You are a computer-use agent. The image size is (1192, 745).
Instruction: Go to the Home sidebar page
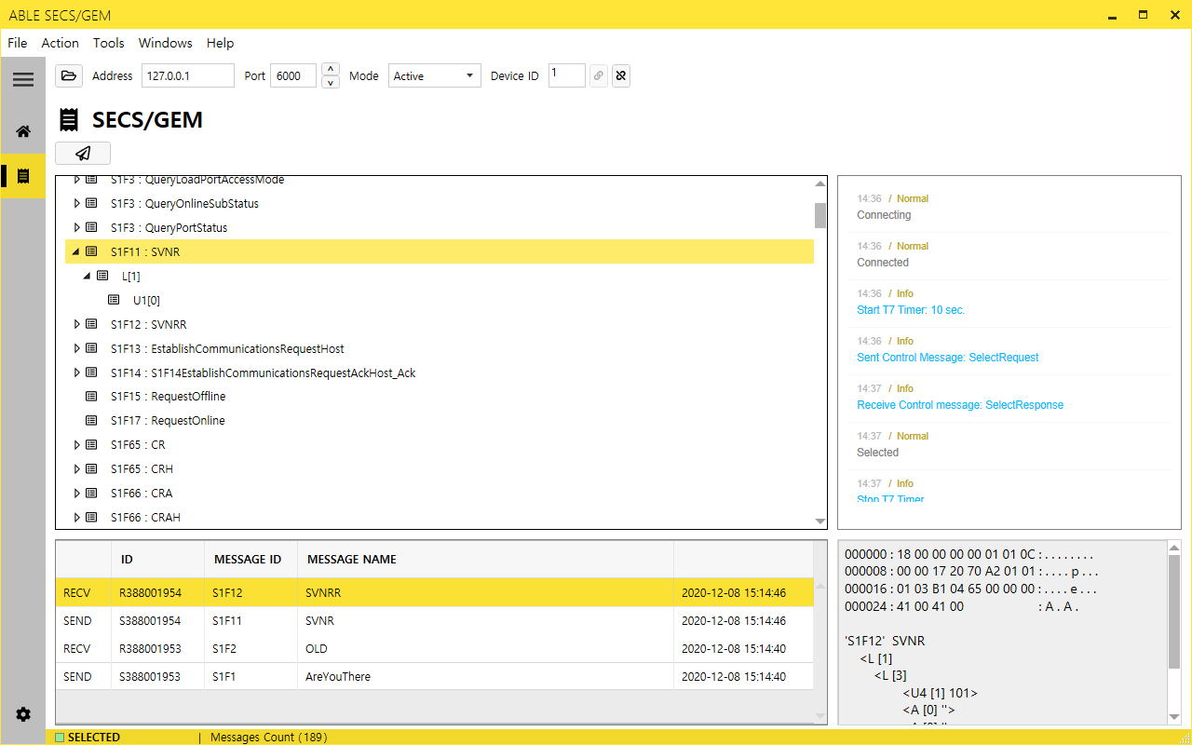pyautogui.click(x=23, y=131)
